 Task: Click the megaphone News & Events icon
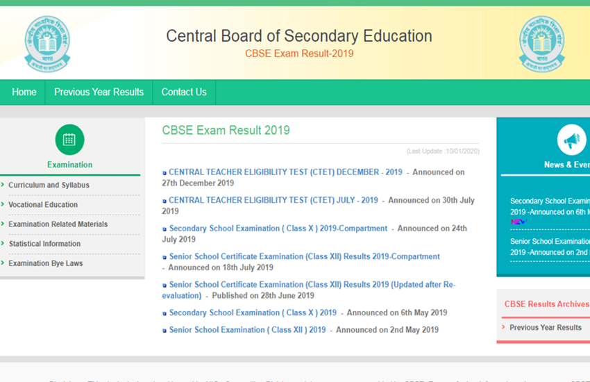pos(571,141)
